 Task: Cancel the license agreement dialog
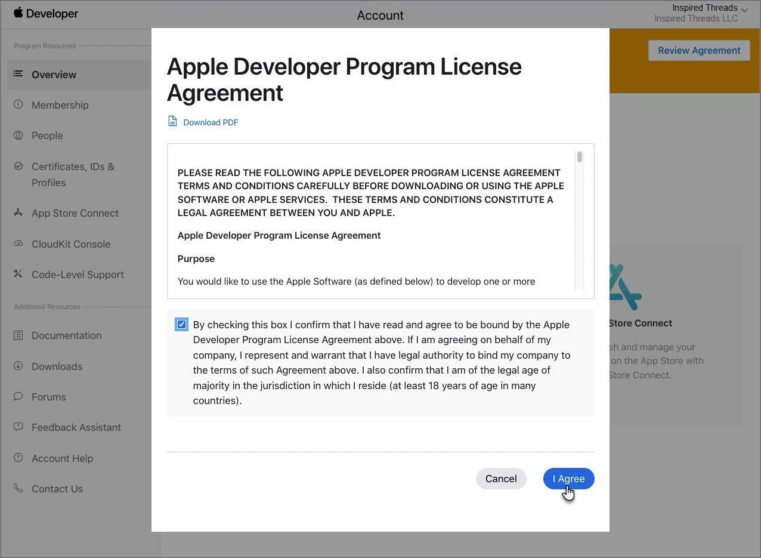click(501, 479)
